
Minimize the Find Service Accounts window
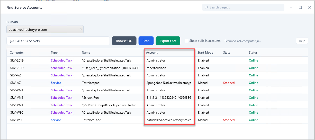point(291,7)
